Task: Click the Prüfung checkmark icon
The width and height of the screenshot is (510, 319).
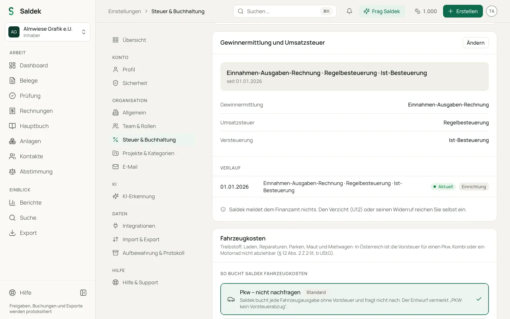Action: 12,96
